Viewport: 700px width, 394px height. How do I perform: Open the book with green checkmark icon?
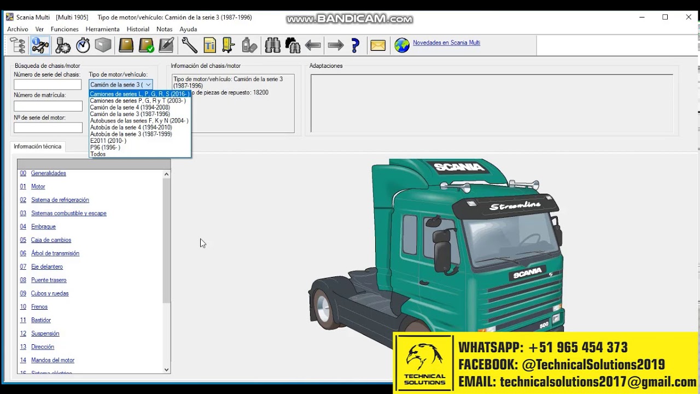(x=146, y=45)
